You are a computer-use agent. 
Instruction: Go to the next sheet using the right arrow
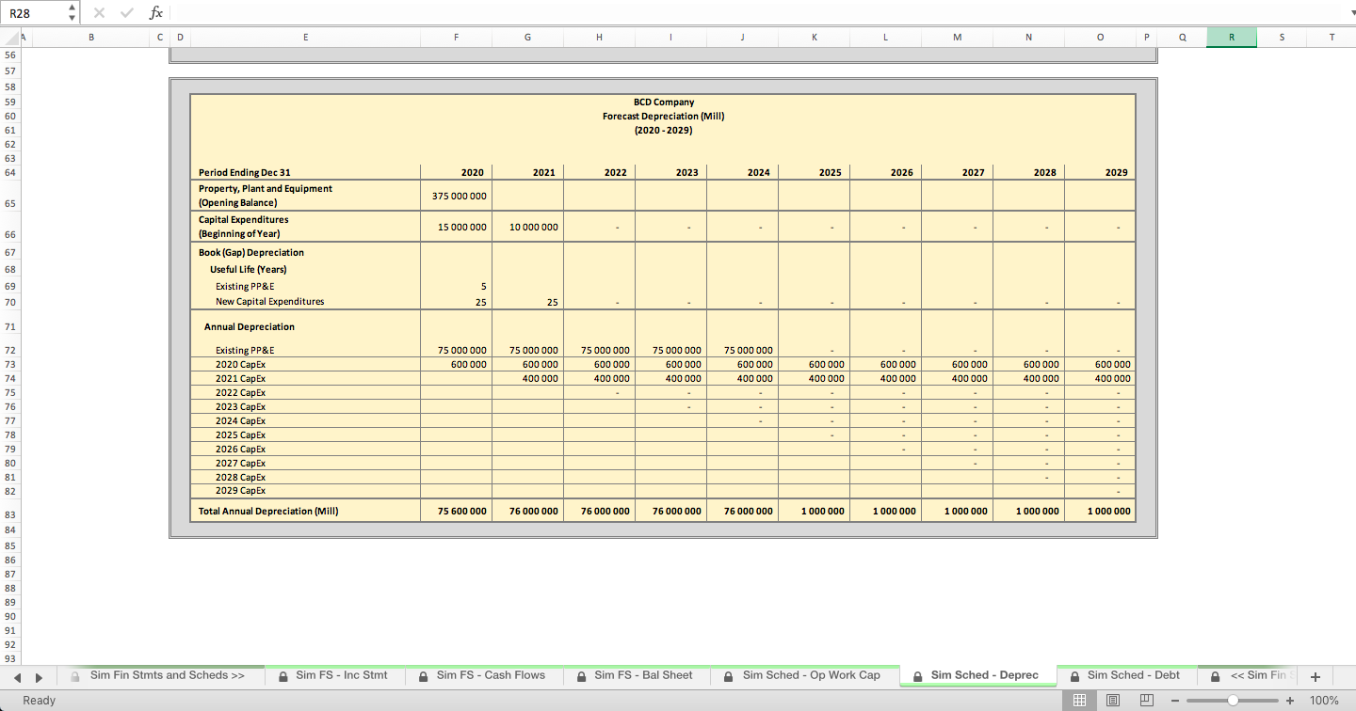(x=39, y=677)
